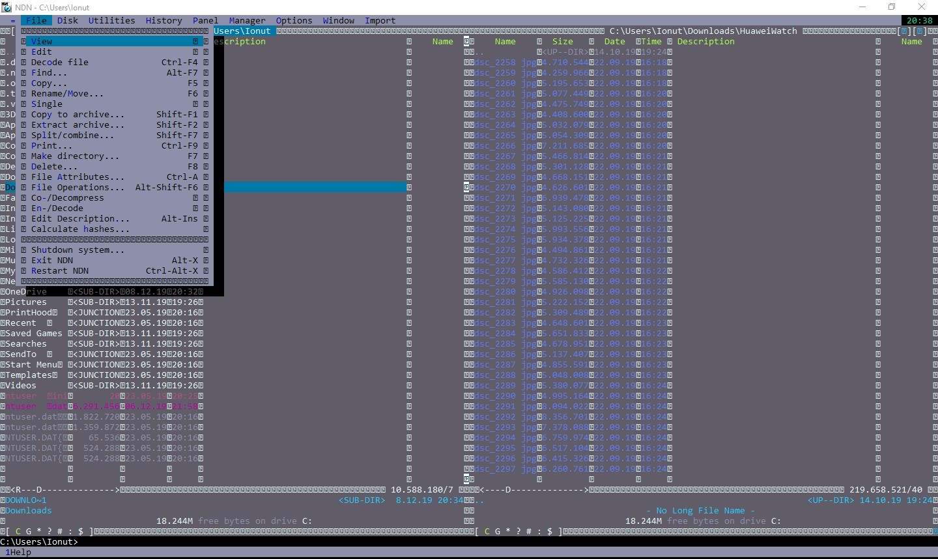Choose View in the File menu
Viewport: 938px width, 559px height.
tap(115, 41)
